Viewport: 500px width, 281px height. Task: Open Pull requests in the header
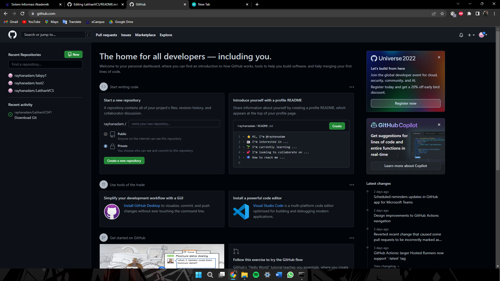[x=106, y=35]
